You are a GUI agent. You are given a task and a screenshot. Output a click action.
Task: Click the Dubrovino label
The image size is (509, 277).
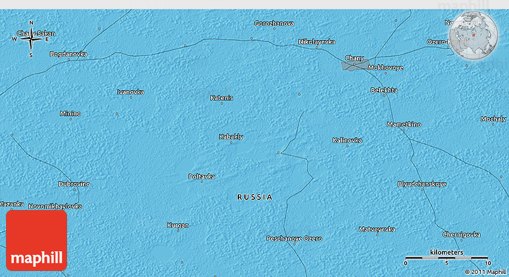coord(74,184)
